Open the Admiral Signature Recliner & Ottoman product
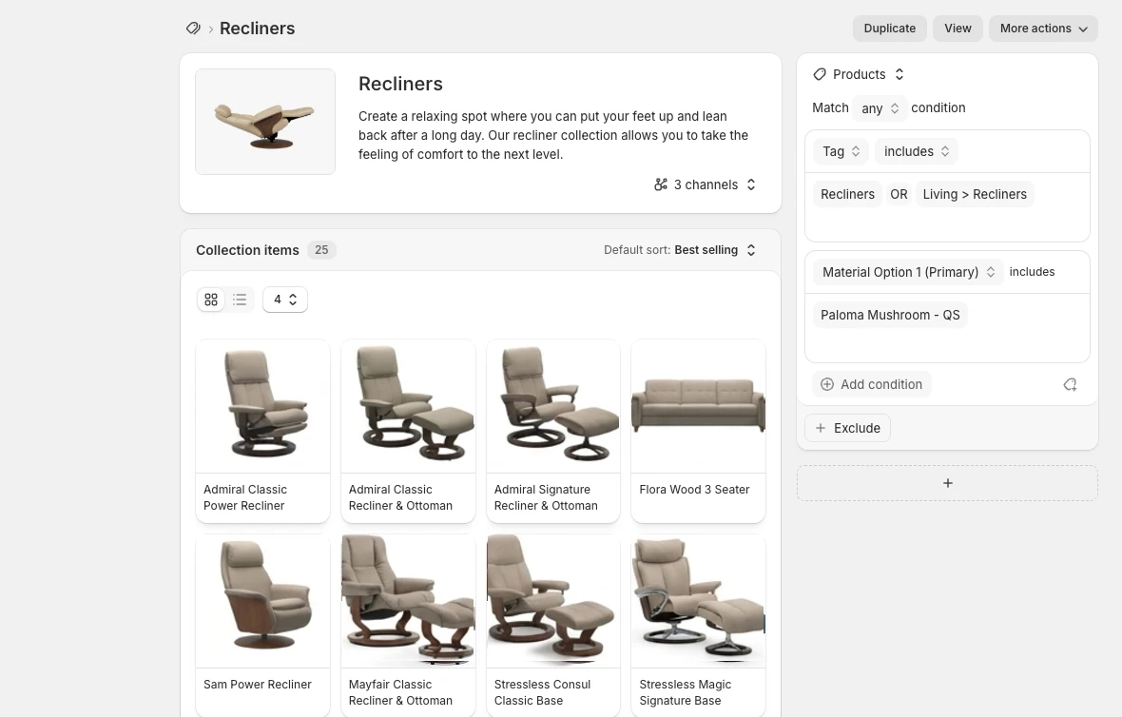This screenshot has height=717, width=1122. 553,431
